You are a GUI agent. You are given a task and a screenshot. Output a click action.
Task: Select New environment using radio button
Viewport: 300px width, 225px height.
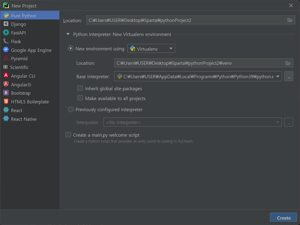click(x=71, y=49)
